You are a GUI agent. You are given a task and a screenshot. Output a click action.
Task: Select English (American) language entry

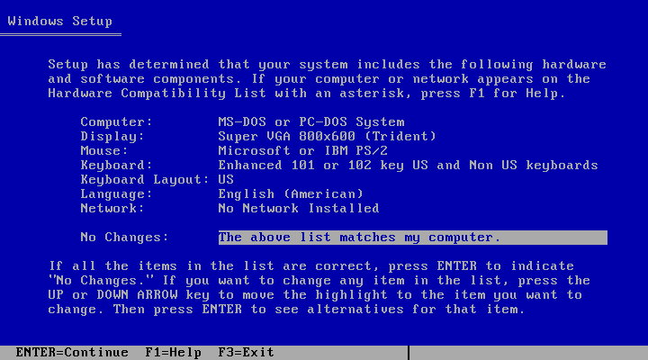click(x=291, y=193)
